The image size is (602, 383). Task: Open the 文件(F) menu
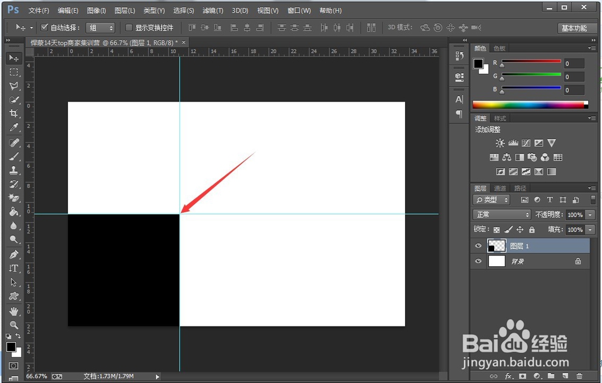(39, 11)
